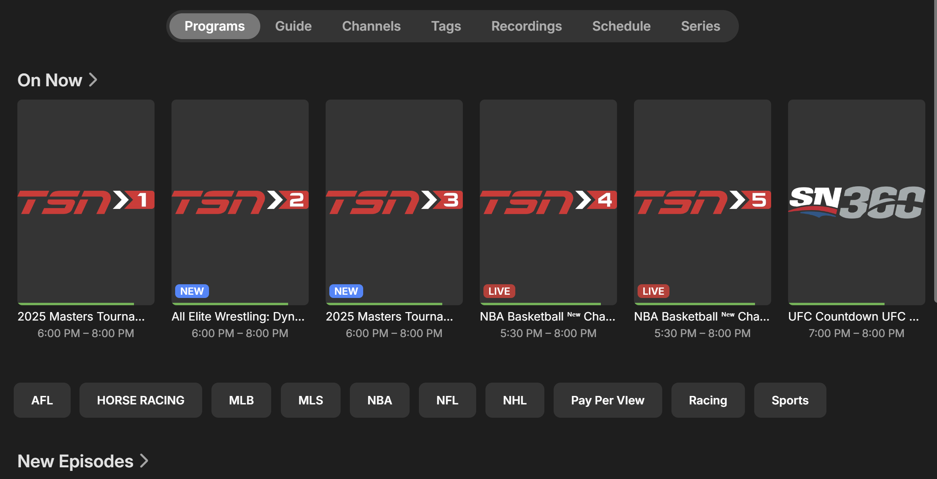Viewport: 937px width, 479px height.
Task: Filter by Sports tag
Action: click(x=790, y=400)
